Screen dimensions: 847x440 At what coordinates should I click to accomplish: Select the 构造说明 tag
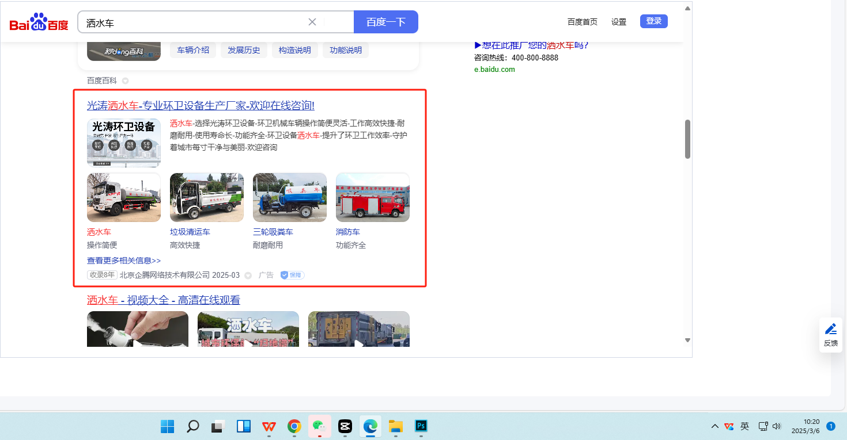pyautogui.click(x=295, y=50)
